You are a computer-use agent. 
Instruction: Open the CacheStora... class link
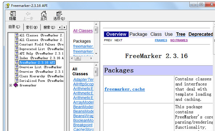tap(83, 129)
